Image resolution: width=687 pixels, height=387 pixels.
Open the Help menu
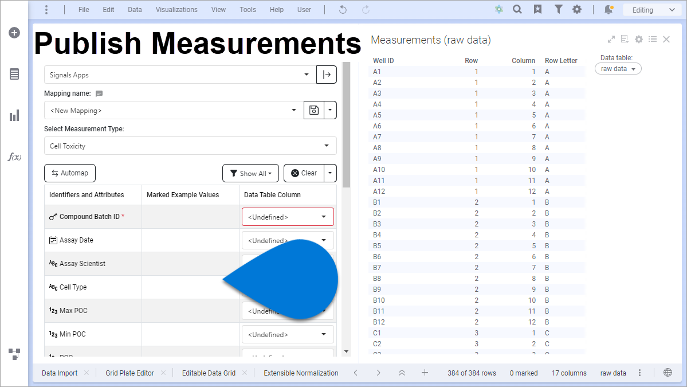point(277,10)
